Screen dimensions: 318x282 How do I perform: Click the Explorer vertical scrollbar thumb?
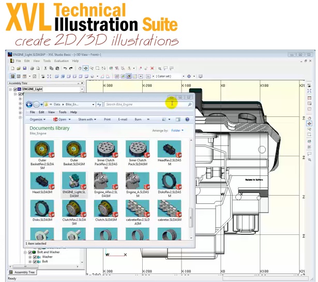(x=191, y=218)
